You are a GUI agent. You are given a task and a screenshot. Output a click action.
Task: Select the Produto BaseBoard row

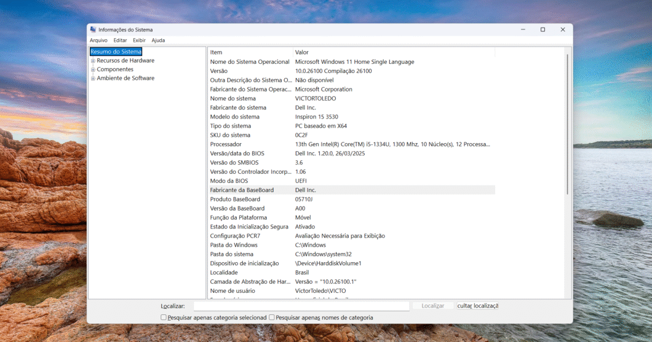(x=351, y=199)
